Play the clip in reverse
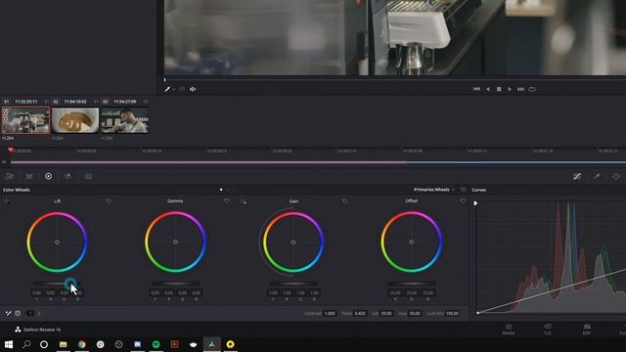This screenshot has height=352, width=626. [488, 89]
